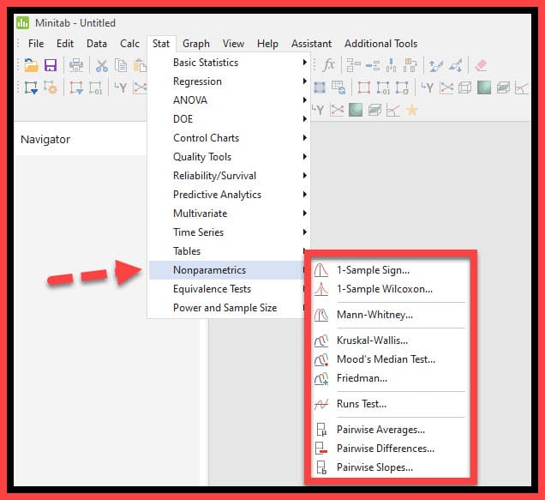The height and width of the screenshot is (500, 545).
Task: Click the Copy icon in the toolbar
Action: coord(121,65)
